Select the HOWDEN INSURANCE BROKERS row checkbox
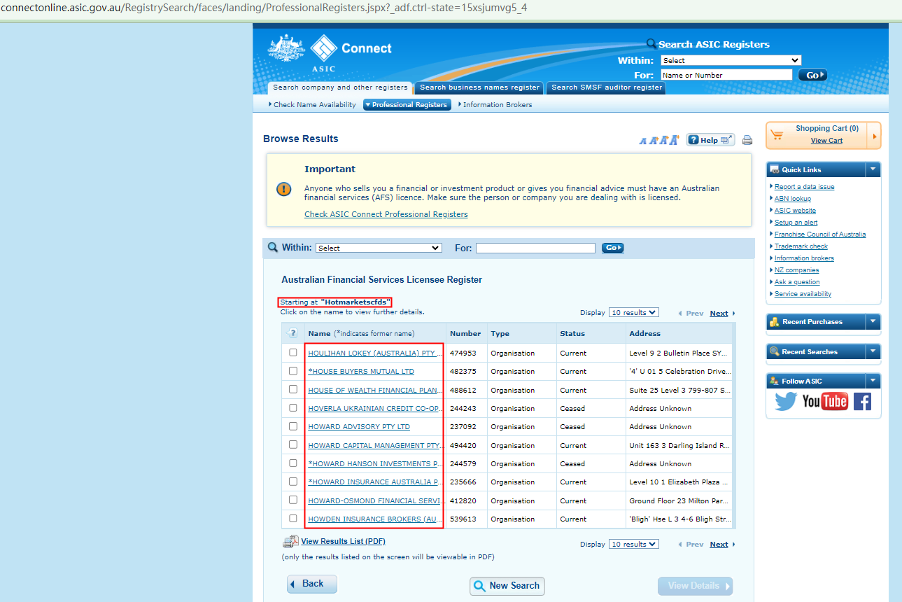 (x=293, y=519)
